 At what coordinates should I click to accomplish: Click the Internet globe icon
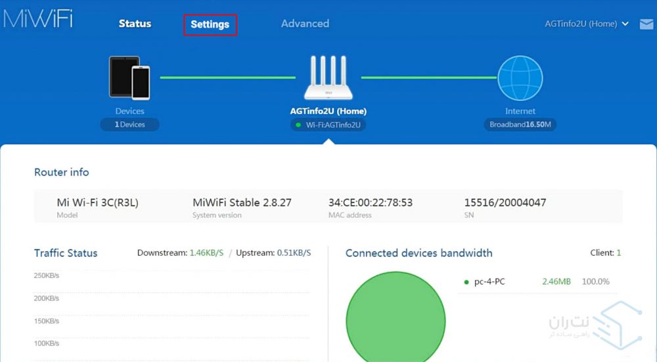520,77
